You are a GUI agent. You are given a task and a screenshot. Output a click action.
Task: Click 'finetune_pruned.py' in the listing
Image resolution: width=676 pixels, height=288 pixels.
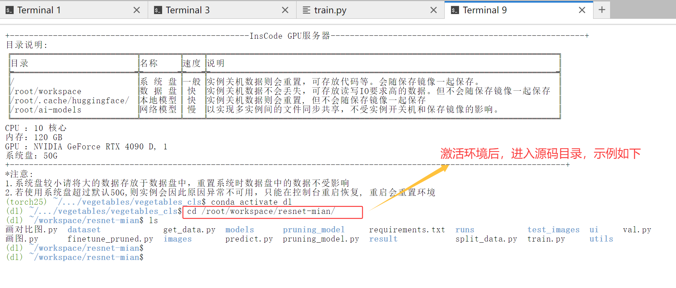[111, 239]
